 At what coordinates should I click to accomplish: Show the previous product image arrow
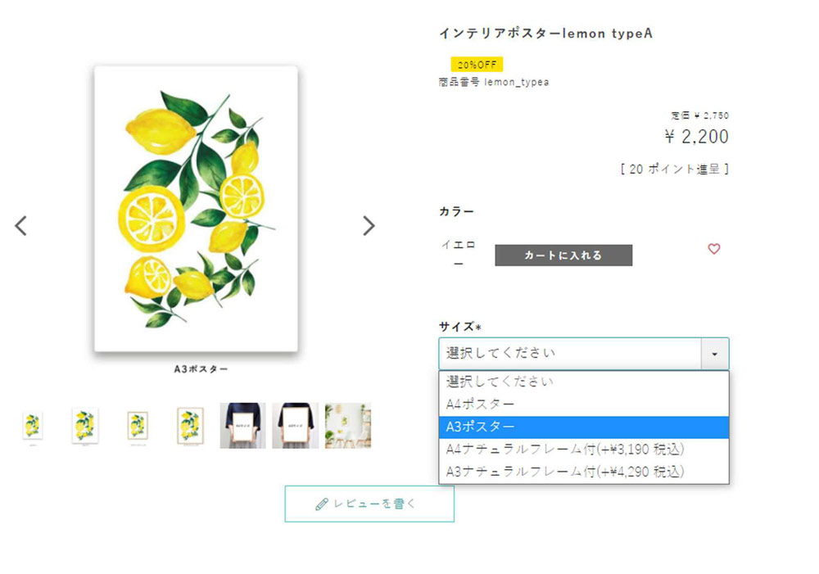click(21, 226)
